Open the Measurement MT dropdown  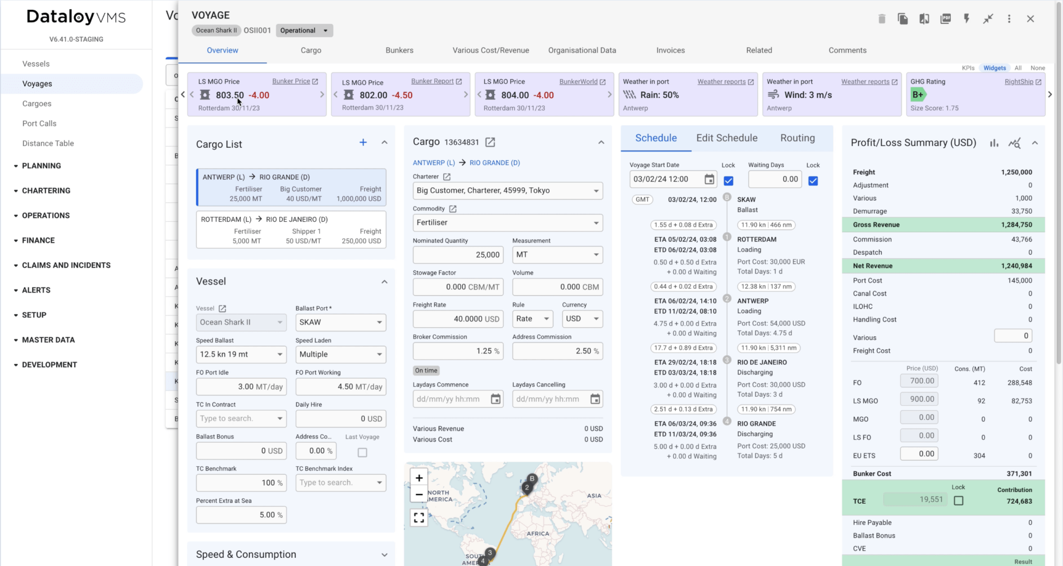[557, 255]
